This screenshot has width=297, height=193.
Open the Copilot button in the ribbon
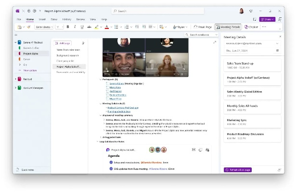[x=251, y=27]
